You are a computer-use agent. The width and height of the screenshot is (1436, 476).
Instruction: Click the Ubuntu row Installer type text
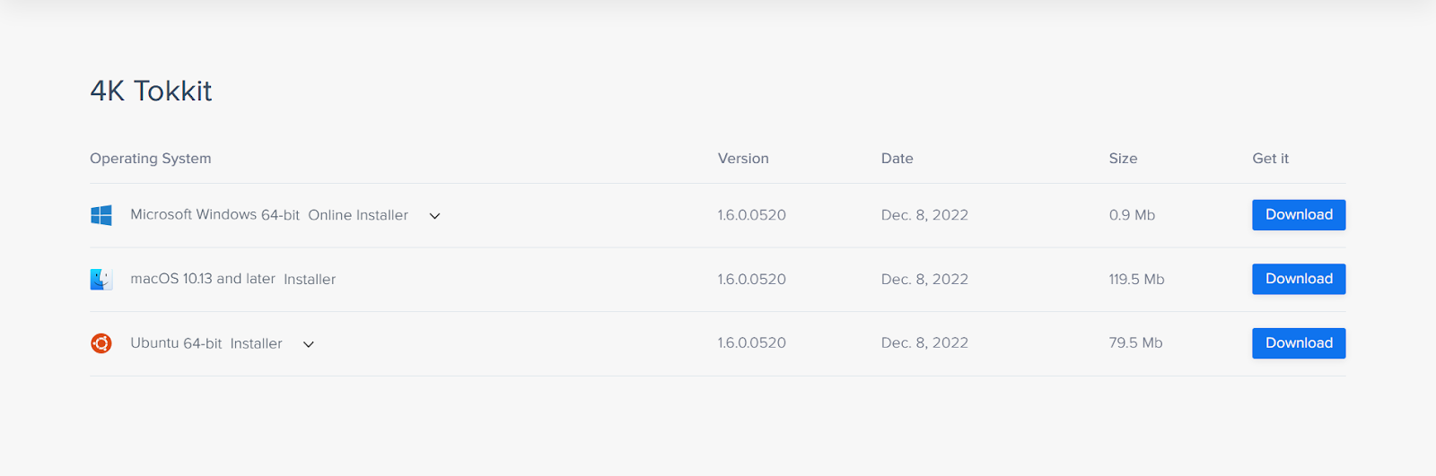tap(256, 343)
